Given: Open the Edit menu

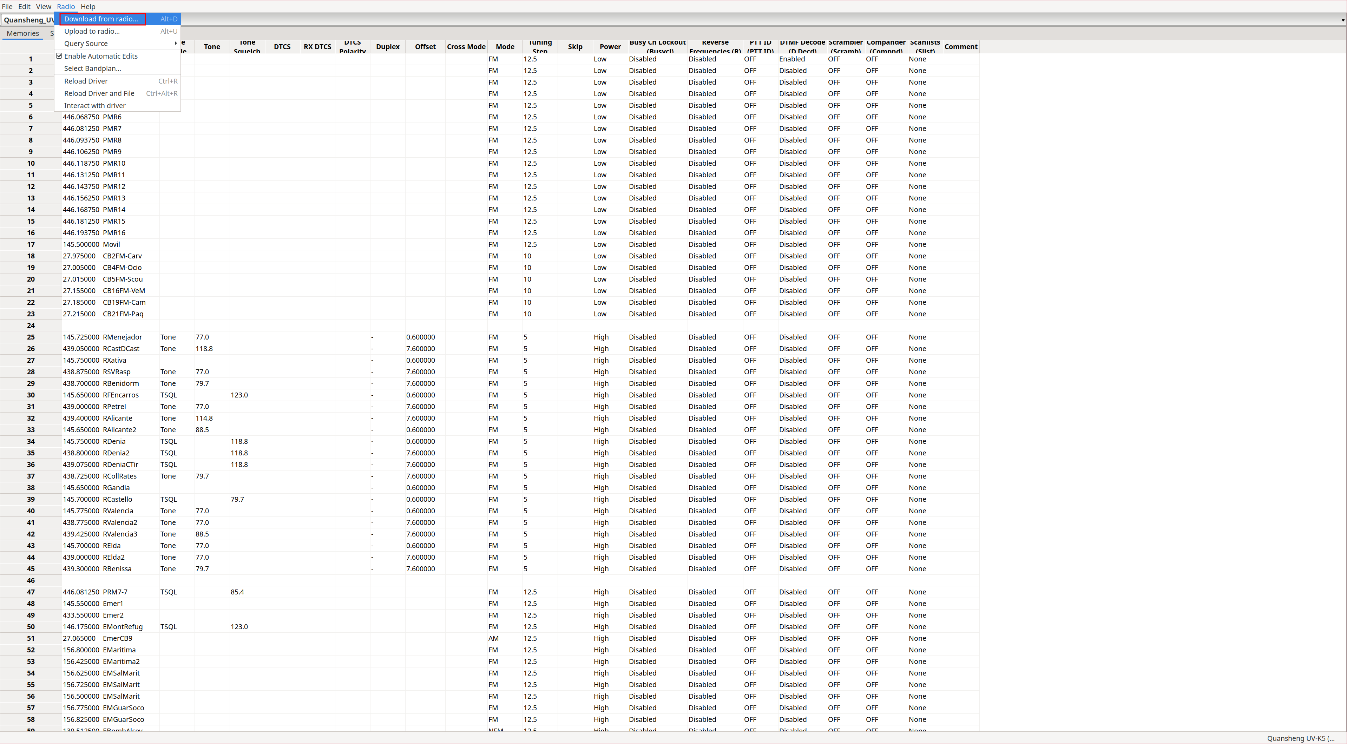Looking at the screenshot, I should 24,6.
